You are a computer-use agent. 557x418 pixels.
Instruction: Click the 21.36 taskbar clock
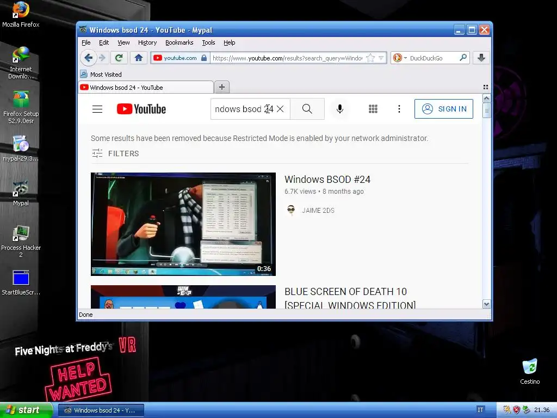point(542,410)
